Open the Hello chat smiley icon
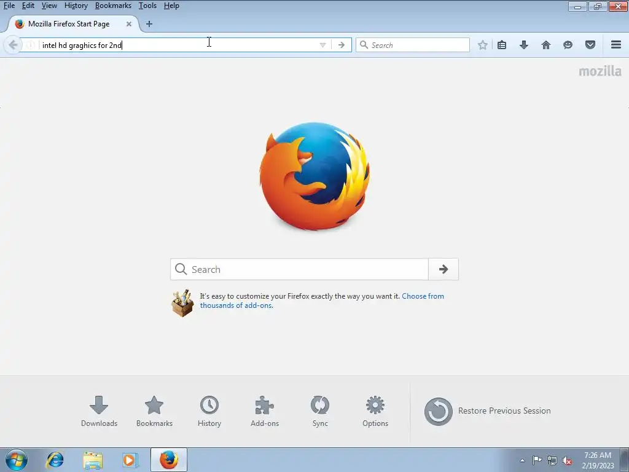 tap(568, 45)
